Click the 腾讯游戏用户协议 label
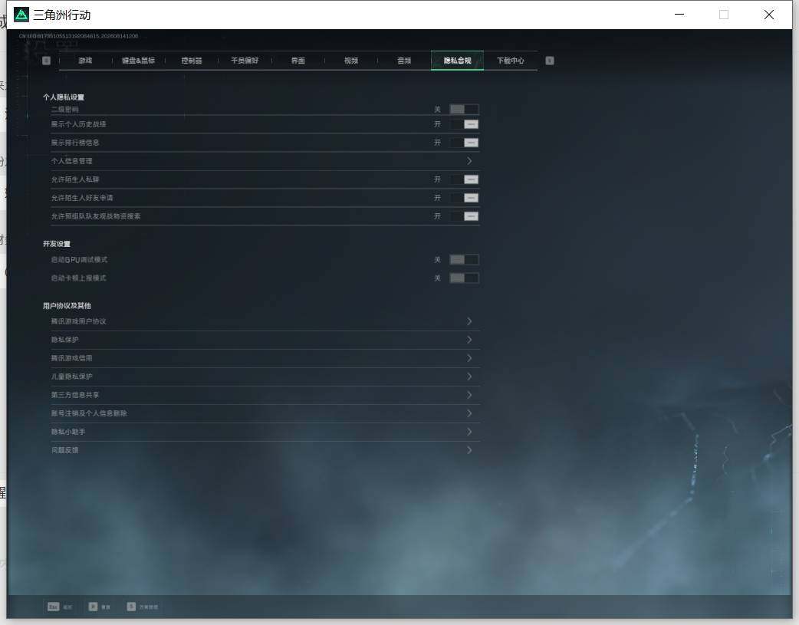Image resolution: width=799 pixels, height=625 pixels. coord(78,321)
